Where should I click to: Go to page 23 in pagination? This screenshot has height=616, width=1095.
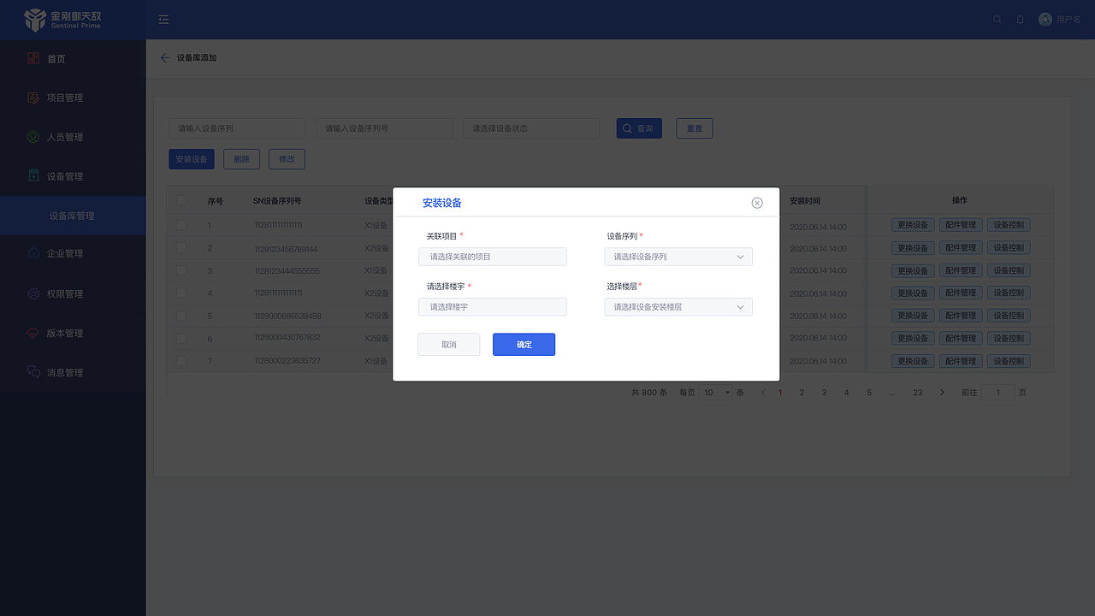pos(917,393)
